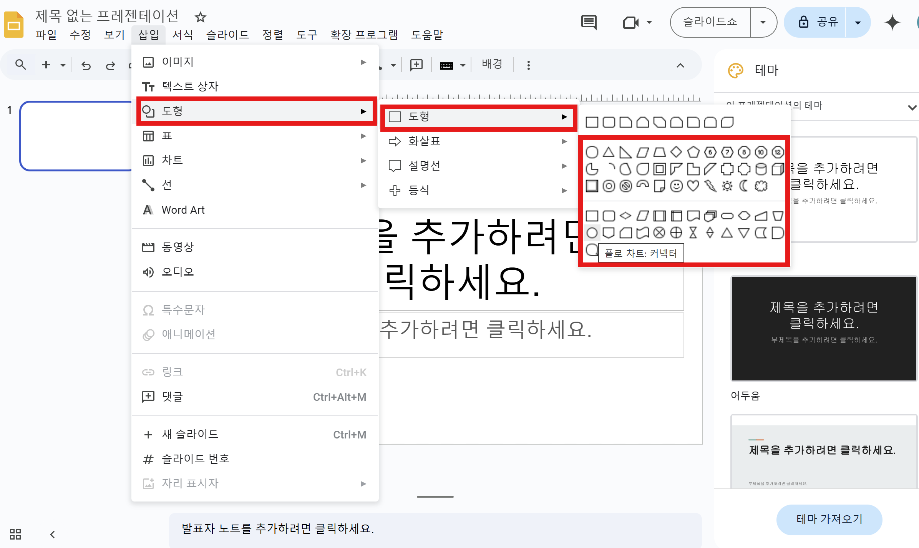
Task: Pick the pentagon shape
Action: point(693,152)
